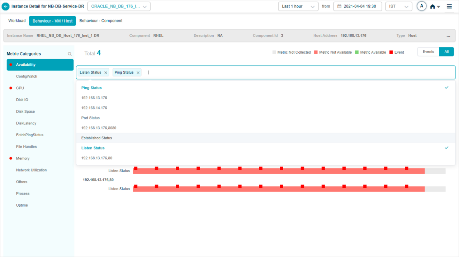Open the search in Metric Categories
The width and height of the screenshot is (459, 257).
tap(70, 54)
